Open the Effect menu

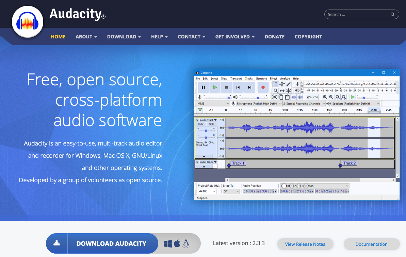click(x=273, y=79)
